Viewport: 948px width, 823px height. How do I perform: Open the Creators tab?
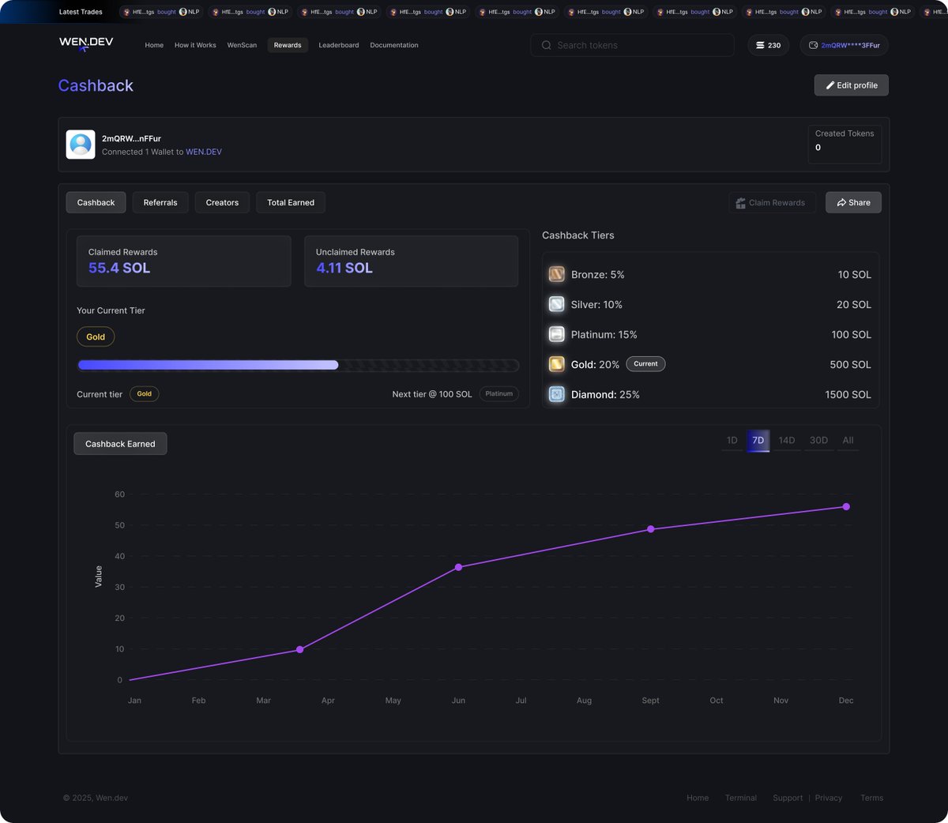tap(222, 202)
